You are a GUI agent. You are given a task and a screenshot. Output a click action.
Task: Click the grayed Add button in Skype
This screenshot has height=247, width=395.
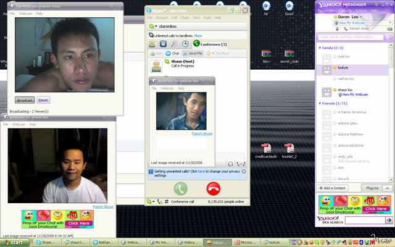point(156,54)
